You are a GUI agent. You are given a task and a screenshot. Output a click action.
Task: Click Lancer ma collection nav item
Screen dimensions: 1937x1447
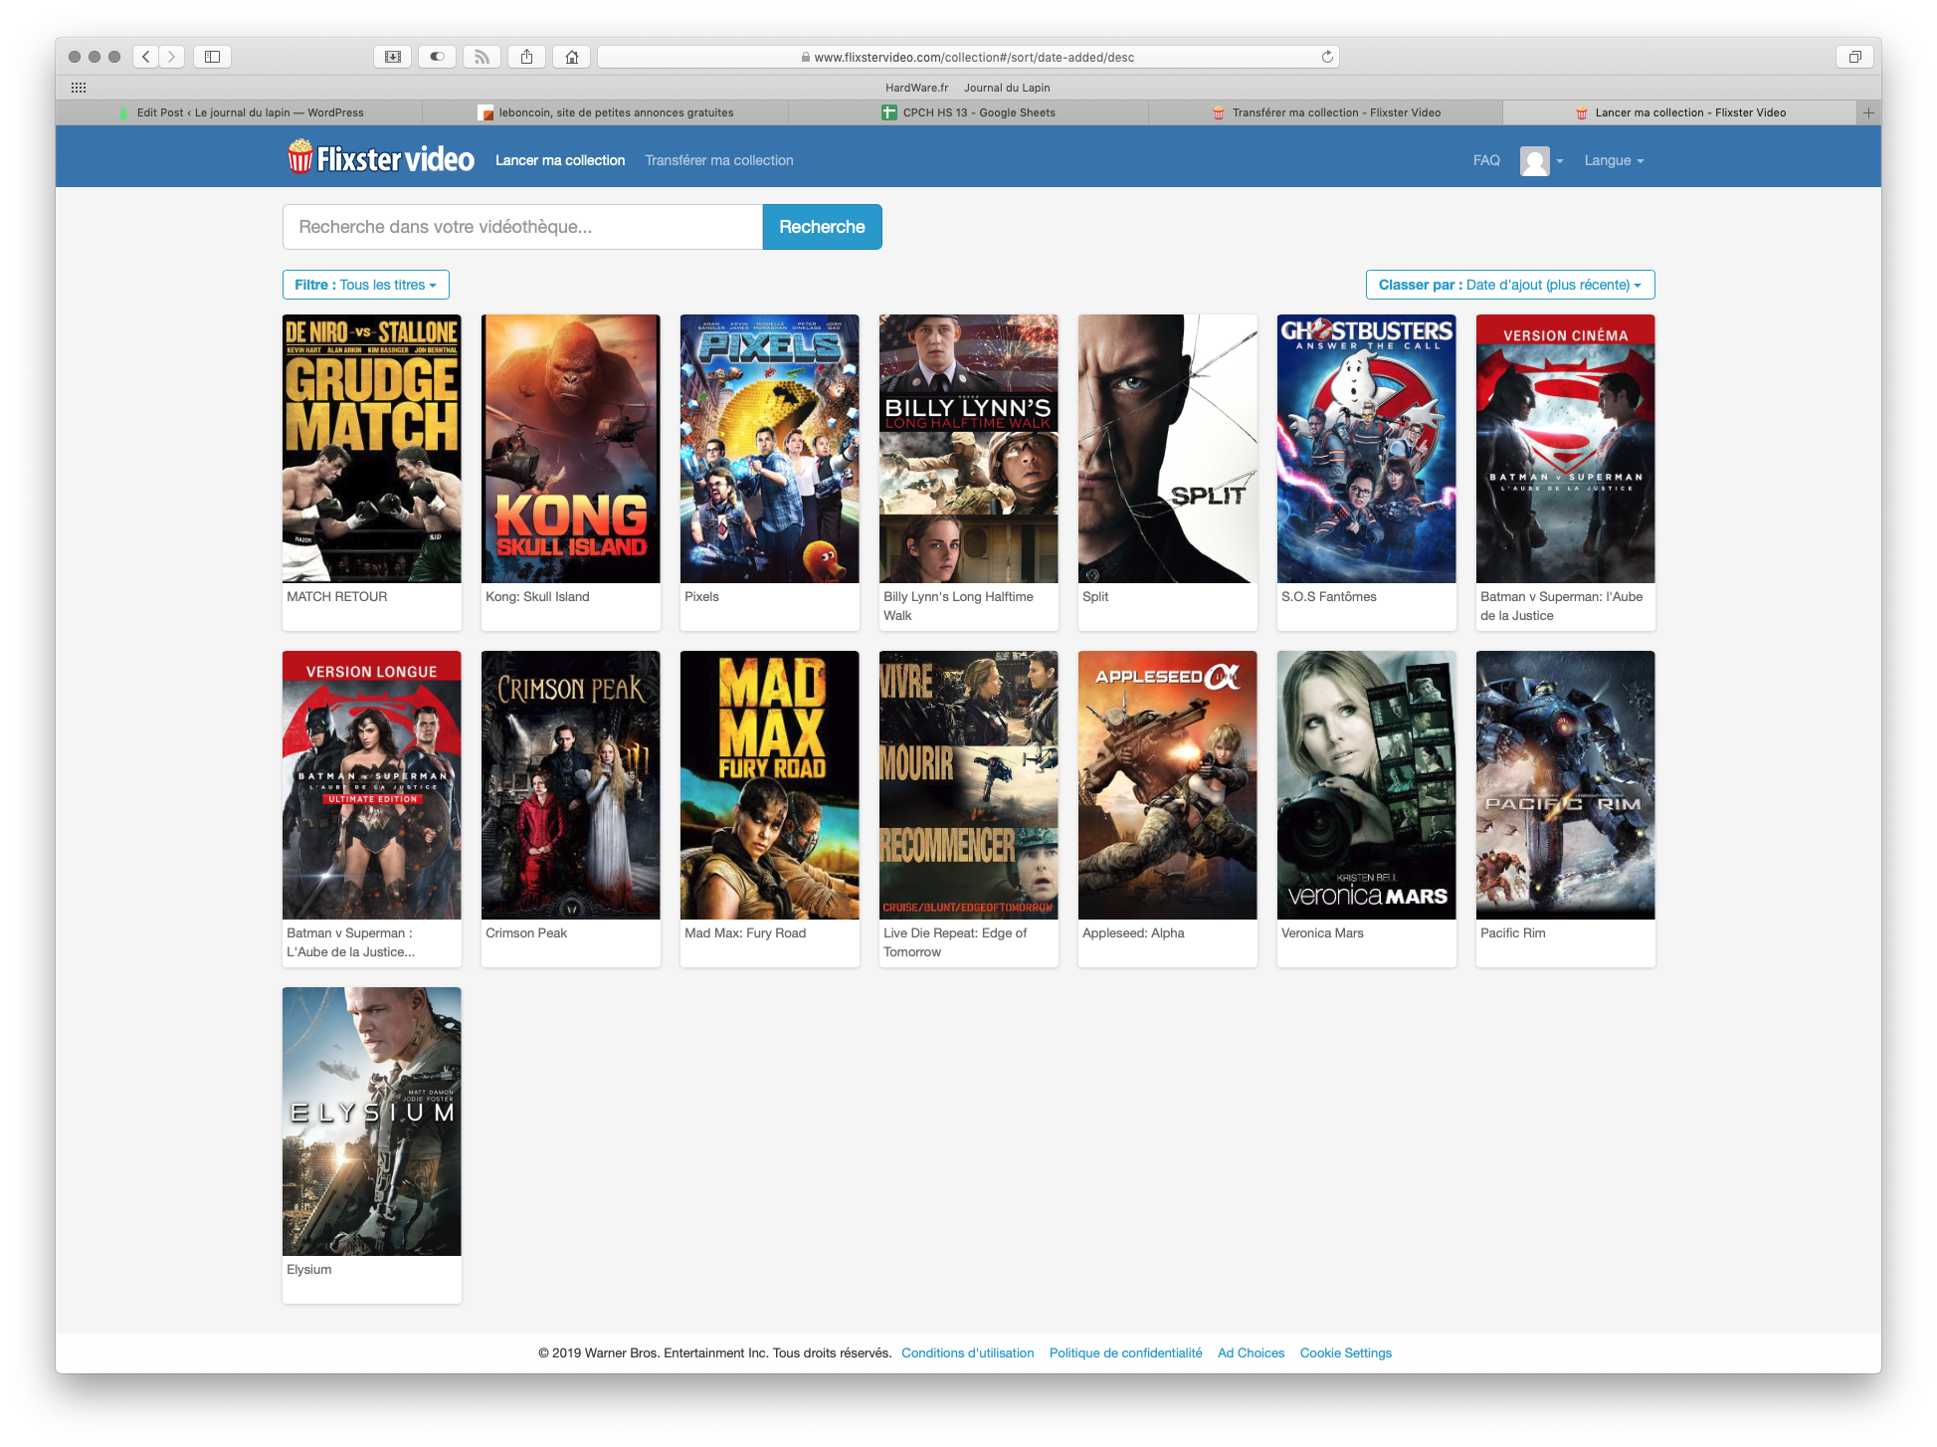coord(560,160)
